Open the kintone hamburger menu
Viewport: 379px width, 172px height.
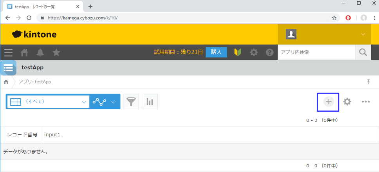(x=8, y=52)
